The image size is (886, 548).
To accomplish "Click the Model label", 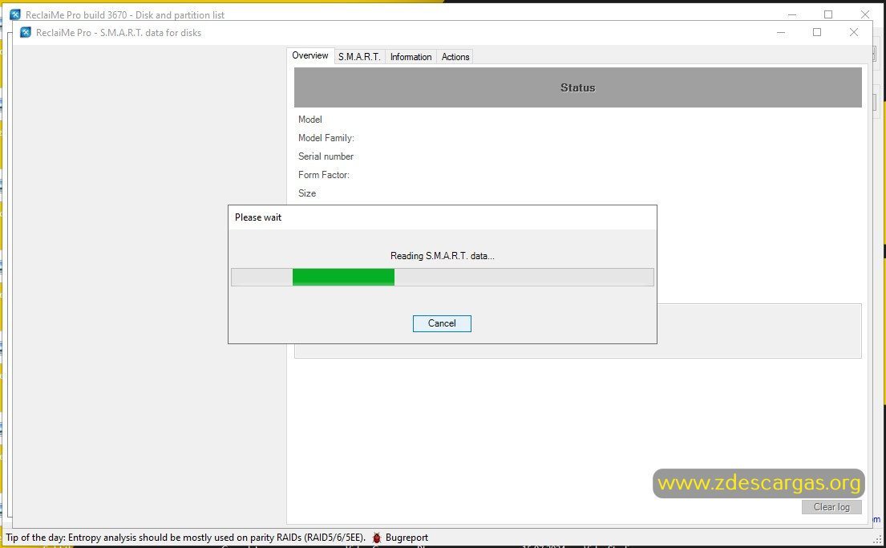I will click(x=310, y=120).
